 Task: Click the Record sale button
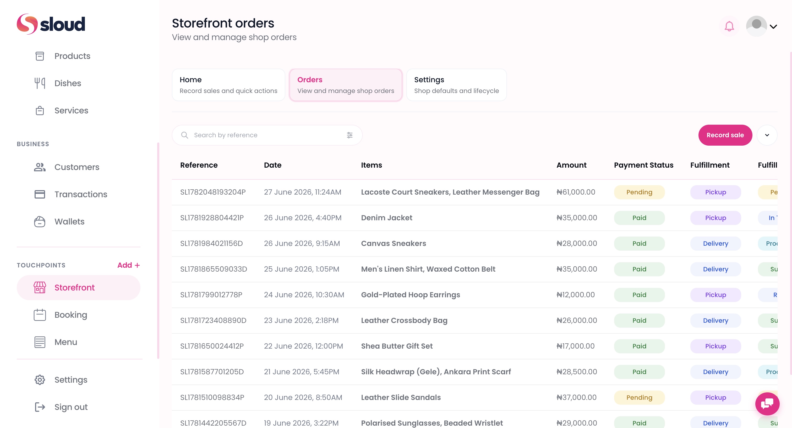coord(725,135)
